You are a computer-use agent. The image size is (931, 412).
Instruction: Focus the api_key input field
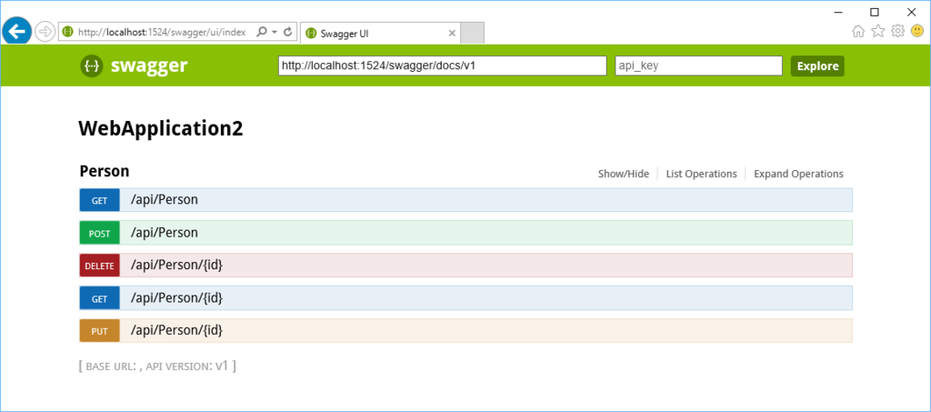[699, 65]
